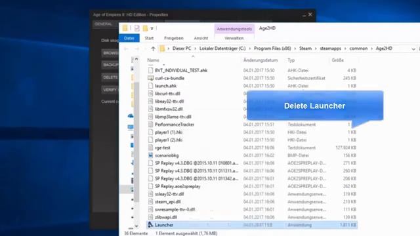Expand chevron right after steamapps breadcrumb
420x236 pixels.
pyautogui.click(x=345, y=49)
